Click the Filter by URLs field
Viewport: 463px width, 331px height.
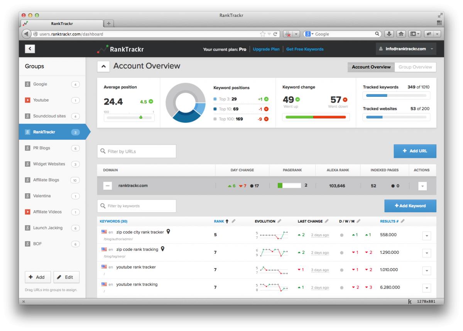pyautogui.click(x=137, y=151)
